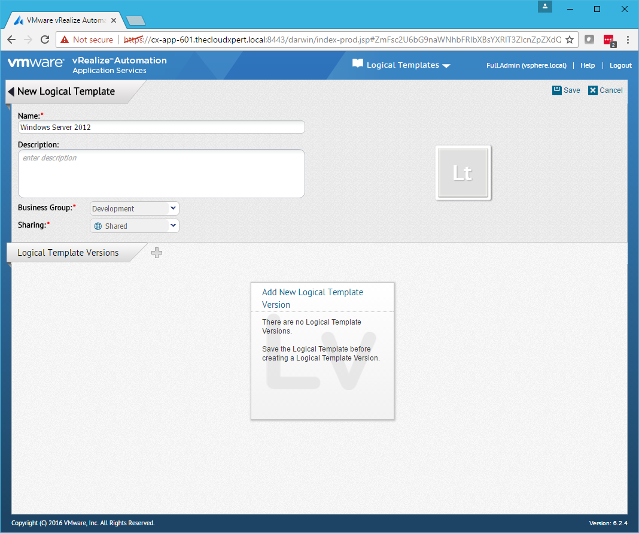
Task: Bookmark this page with star icon
Action: (570, 40)
